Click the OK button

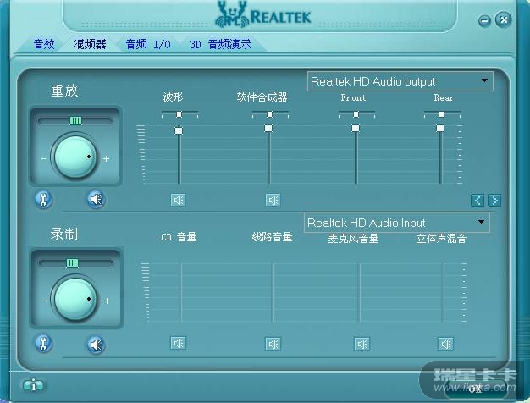click(475, 389)
